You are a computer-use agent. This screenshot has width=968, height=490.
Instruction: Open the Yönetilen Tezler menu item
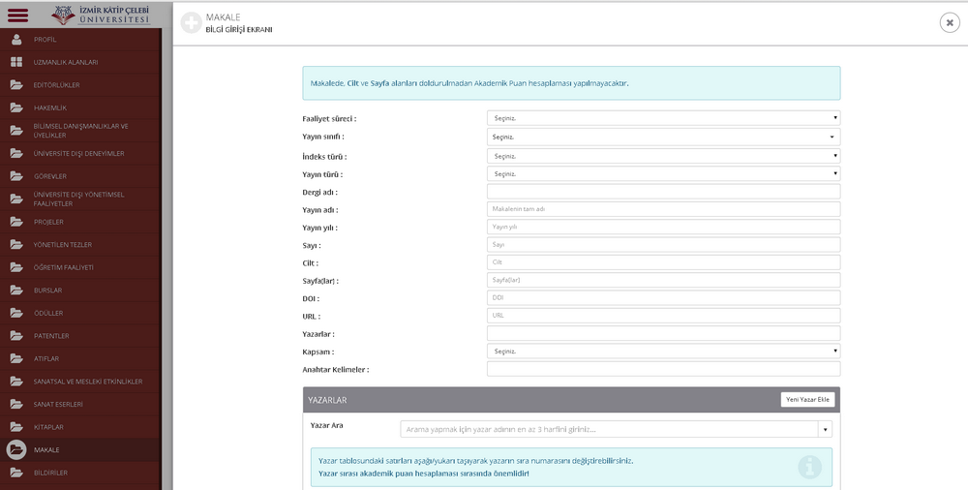point(63,245)
